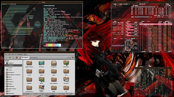The image size is (174, 97).
Task: Click info option at btop bottom
Action: click(150, 51)
